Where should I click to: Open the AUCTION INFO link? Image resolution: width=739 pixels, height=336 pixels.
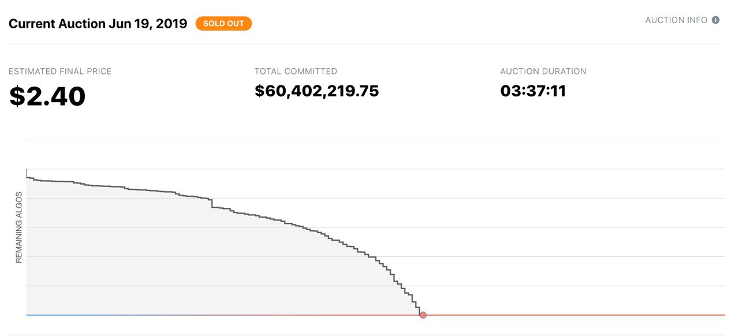[x=676, y=20]
